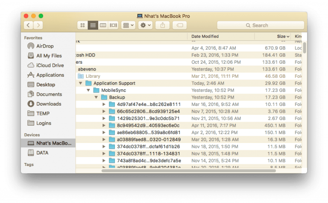328x203 pixels.
Task: Click the window title Nhat's MacBook Pro
Action: tap(167, 16)
